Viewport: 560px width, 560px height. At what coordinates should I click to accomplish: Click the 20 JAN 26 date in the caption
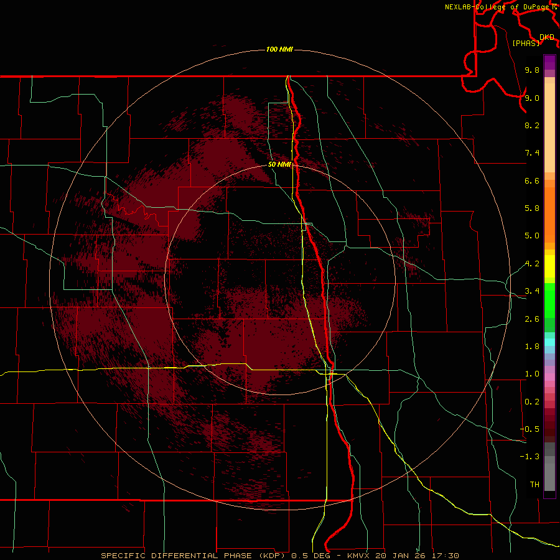pos(401,556)
